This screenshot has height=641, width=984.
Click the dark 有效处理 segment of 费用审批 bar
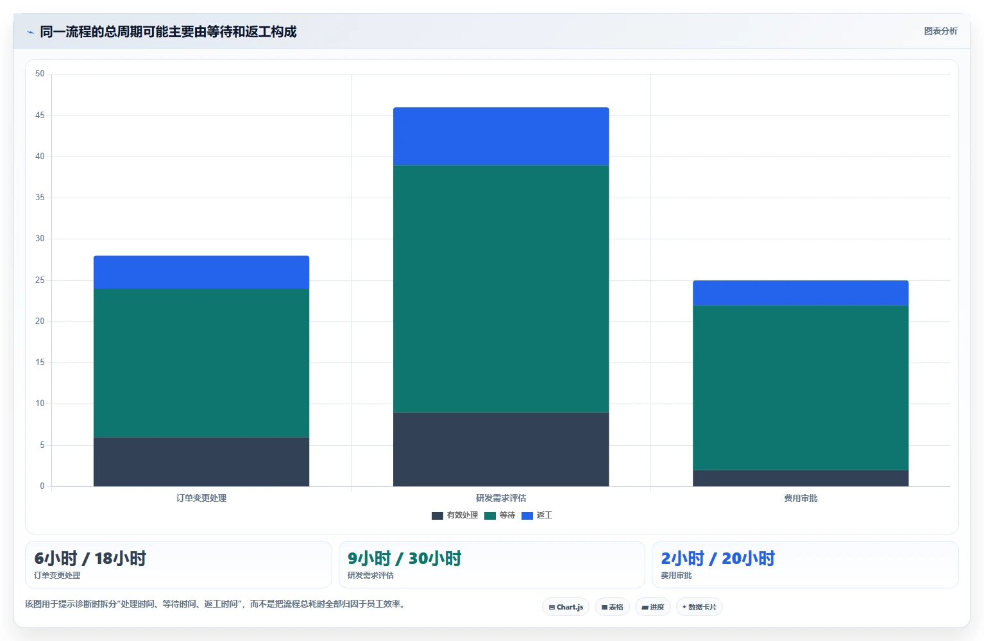pyautogui.click(x=801, y=478)
